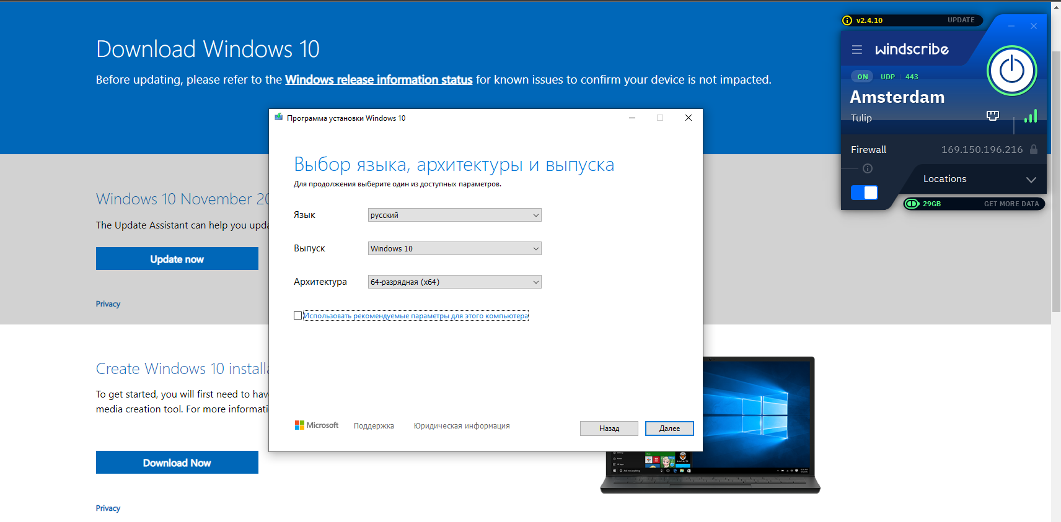
Task: Click GET MORE DATA in Windscribe
Action: [1011, 204]
